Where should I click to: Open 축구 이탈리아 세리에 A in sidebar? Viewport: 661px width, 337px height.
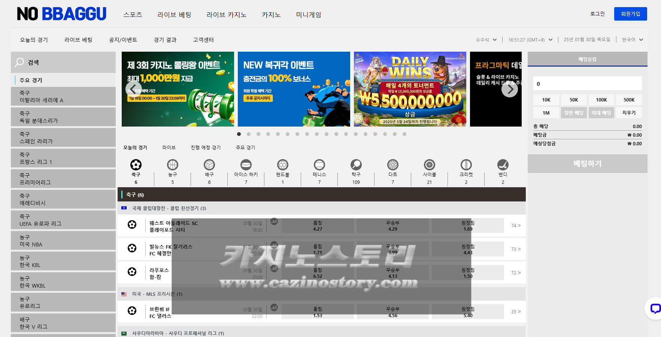[x=63, y=96]
